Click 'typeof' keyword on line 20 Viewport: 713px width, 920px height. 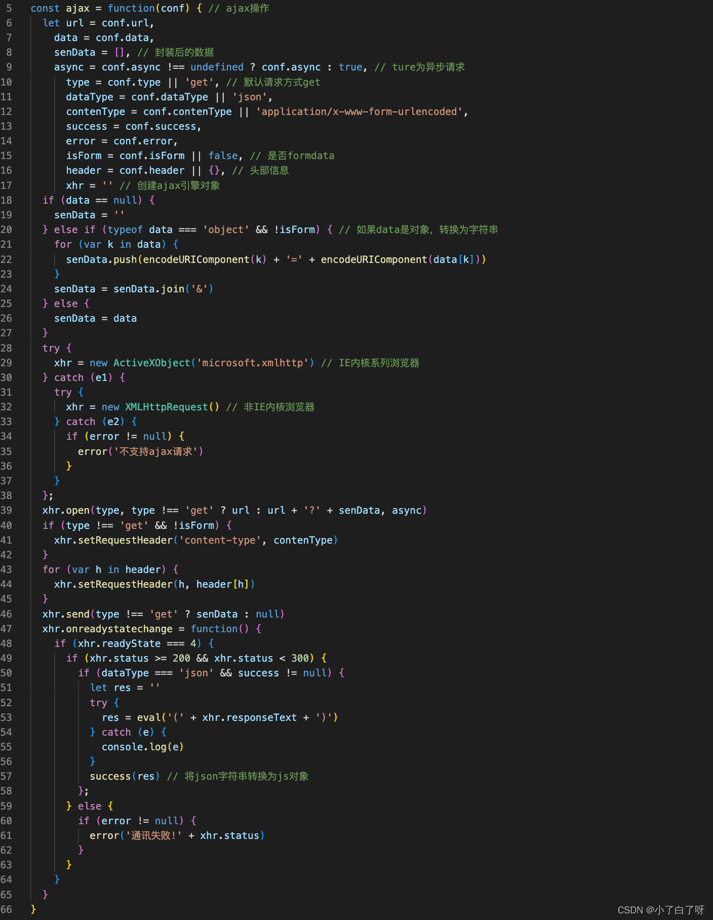tap(125, 230)
